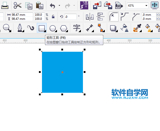
Task: Select the Ellipse tool
Action: coord(53,28)
